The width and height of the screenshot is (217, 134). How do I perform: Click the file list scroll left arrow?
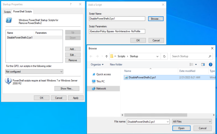tap(122, 115)
